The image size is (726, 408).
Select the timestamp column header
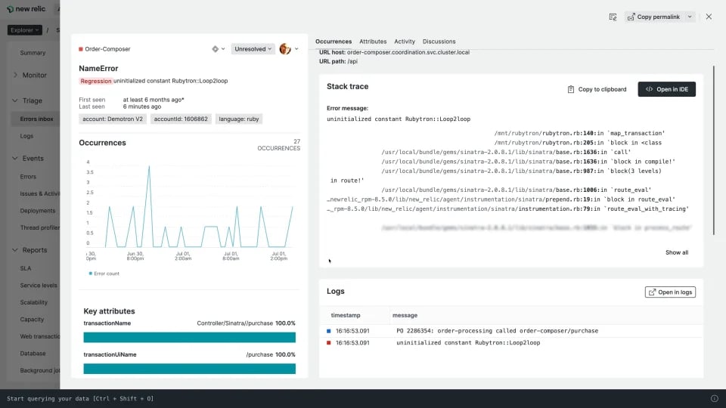[x=346, y=316]
